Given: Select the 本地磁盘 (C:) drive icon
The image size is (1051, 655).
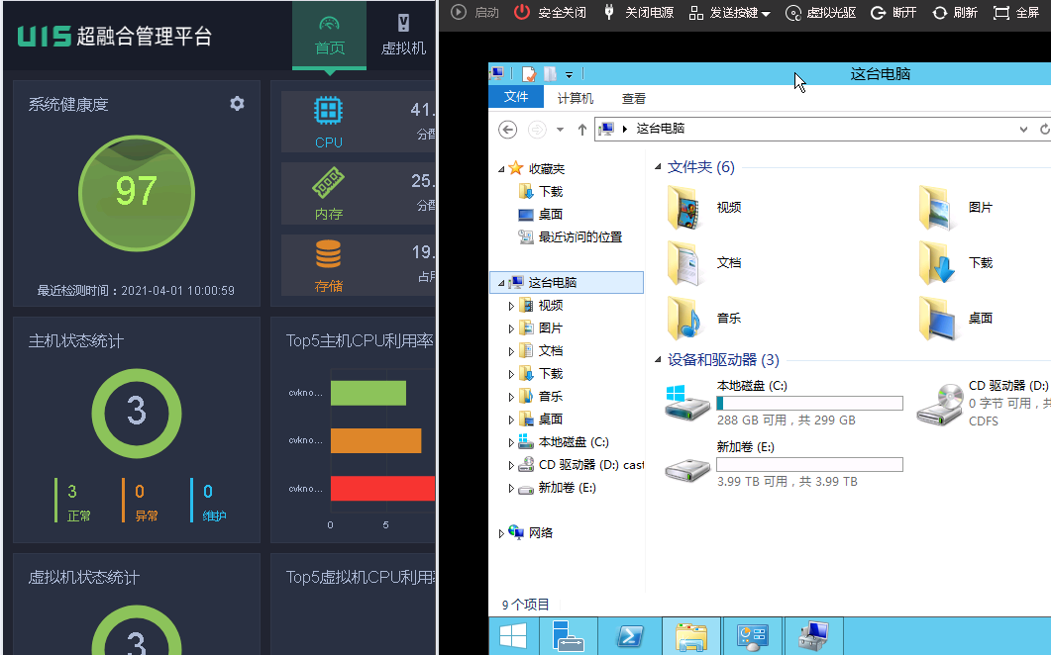Looking at the screenshot, I should point(687,403).
